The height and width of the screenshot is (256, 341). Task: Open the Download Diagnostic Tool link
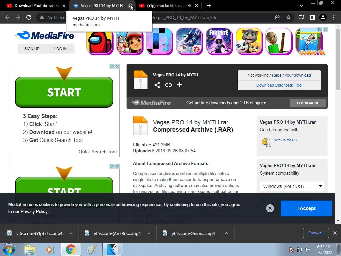tap(279, 85)
